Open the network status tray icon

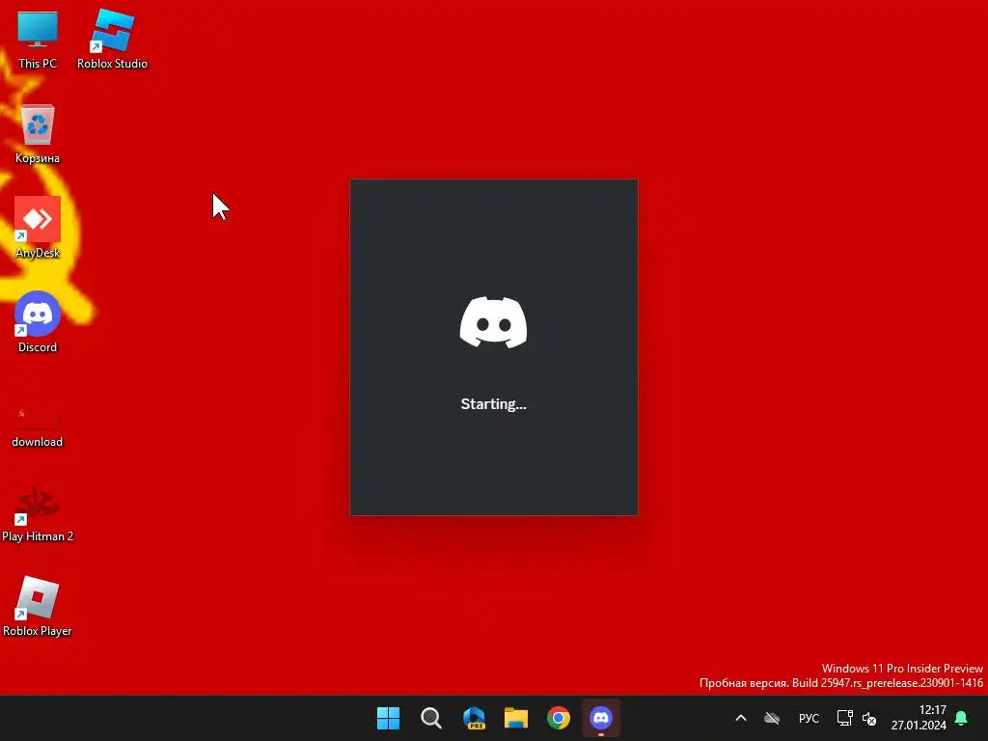tap(844, 718)
